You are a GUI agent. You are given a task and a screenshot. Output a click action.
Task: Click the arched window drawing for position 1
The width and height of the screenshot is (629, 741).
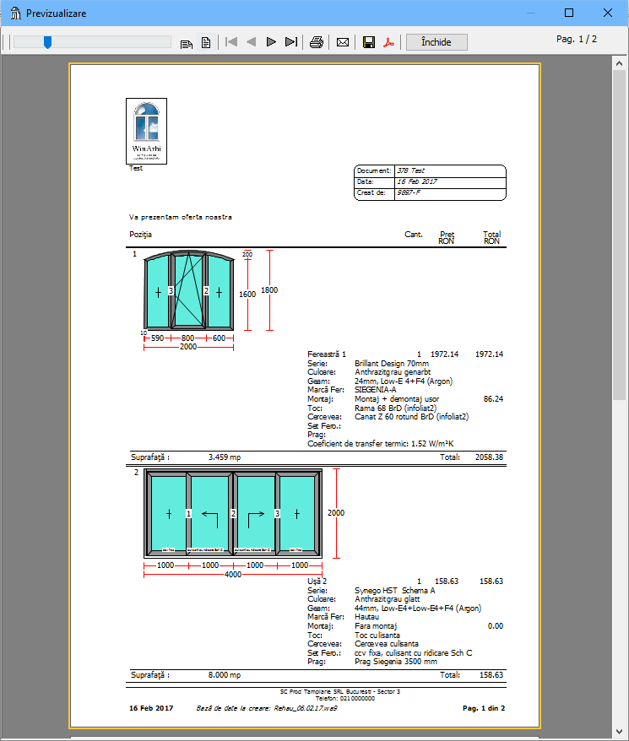188,291
